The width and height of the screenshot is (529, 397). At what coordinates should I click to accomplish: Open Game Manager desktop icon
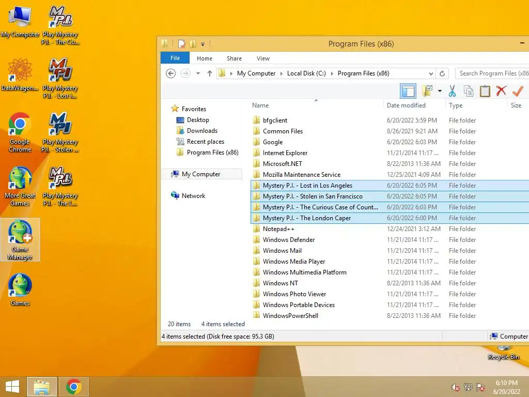pos(20,240)
